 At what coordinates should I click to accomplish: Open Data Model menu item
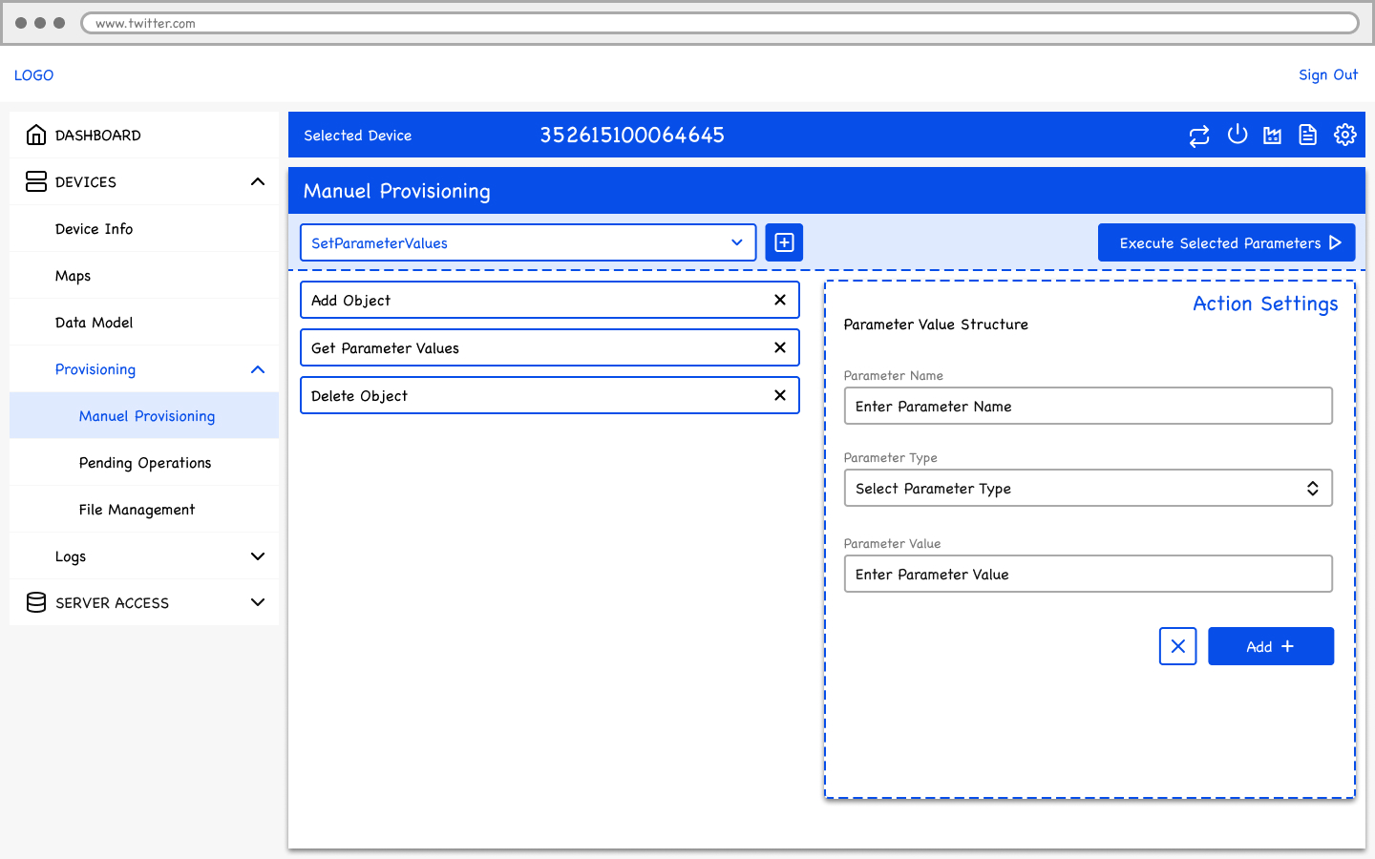coord(144,322)
